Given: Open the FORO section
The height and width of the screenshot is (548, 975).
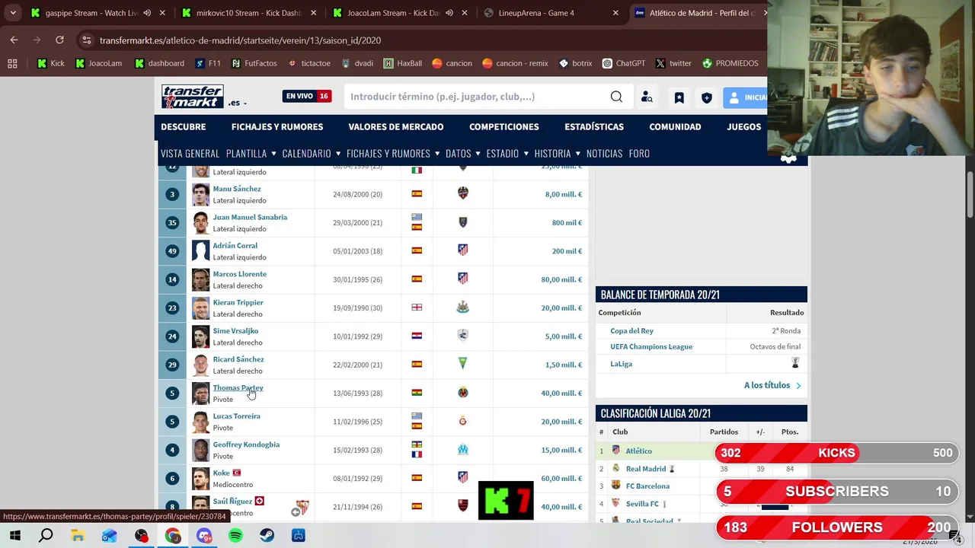Looking at the screenshot, I should [x=639, y=153].
